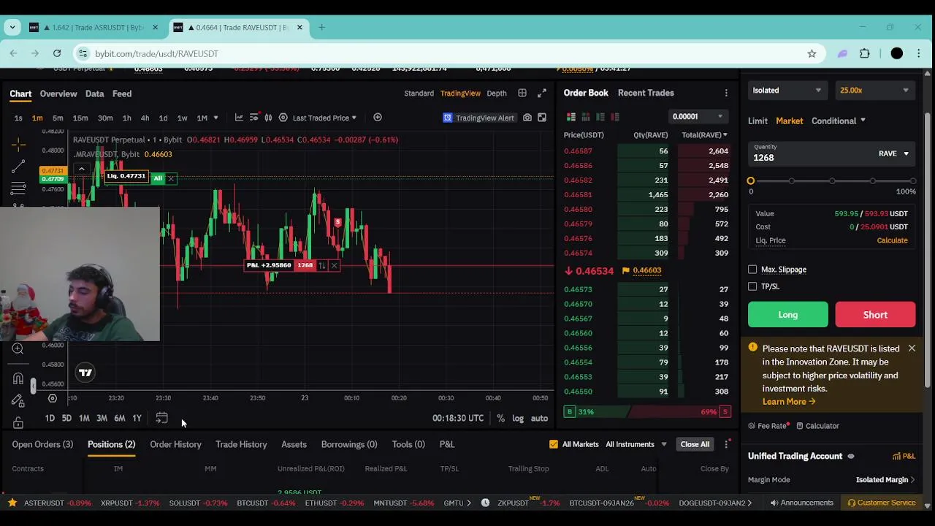This screenshot has height=526, width=935.
Task: Enable the TP/SL checkbox
Action: pos(752,286)
